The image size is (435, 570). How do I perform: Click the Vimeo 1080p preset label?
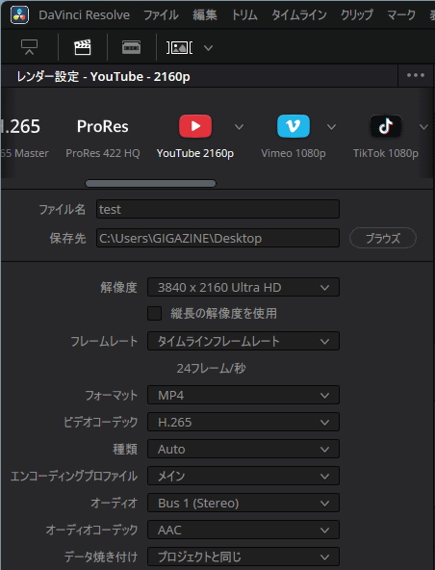click(294, 153)
